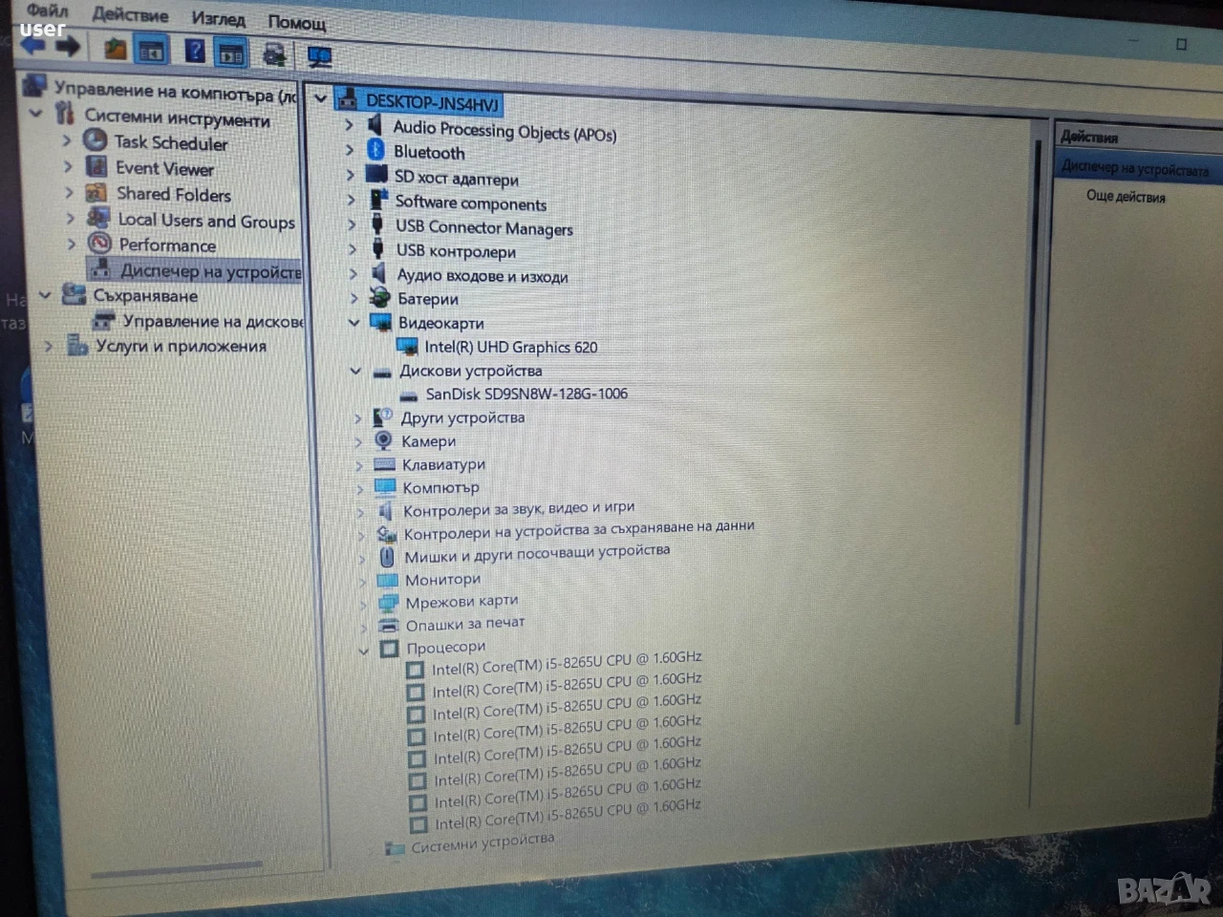Screen dimensions: 1223x917
Task: Expand the Performance node
Action: pyautogui.click(x=72, y=244)
